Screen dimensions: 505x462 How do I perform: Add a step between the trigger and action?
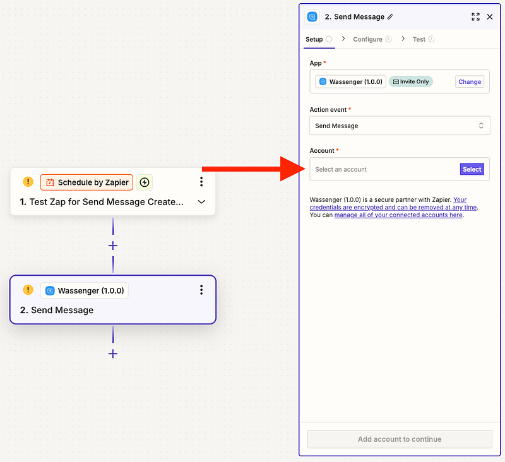pyautogui.click(x=113, y=246)
